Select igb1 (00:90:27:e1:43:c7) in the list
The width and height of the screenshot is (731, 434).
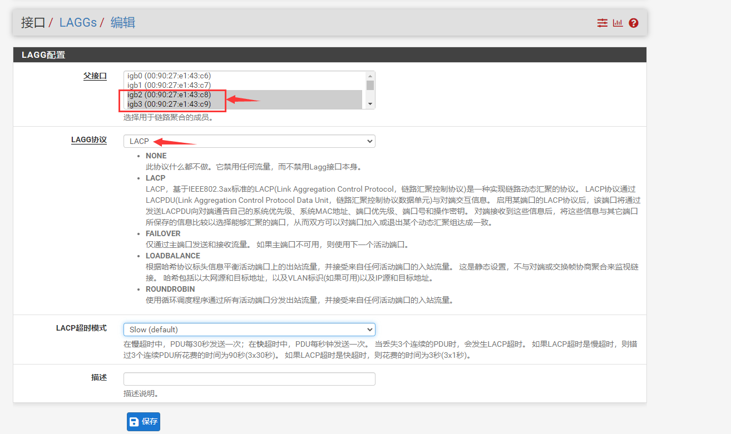click(x=169, y=85)
